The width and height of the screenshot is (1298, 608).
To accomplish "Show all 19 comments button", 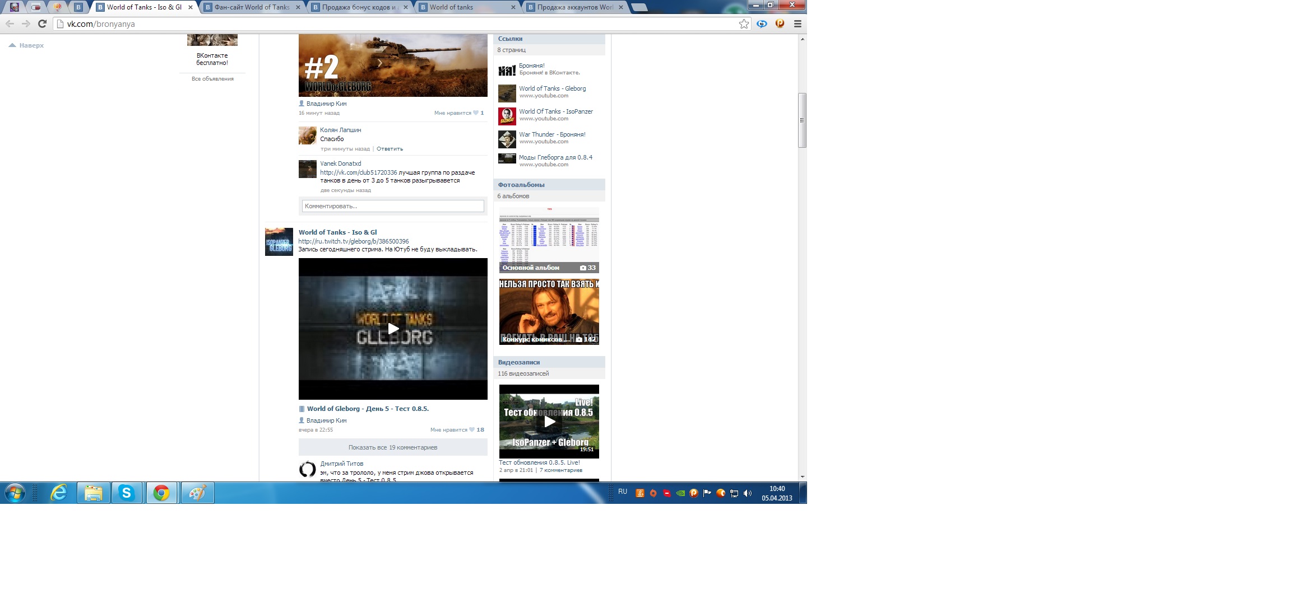I will (x=393, y=447).
